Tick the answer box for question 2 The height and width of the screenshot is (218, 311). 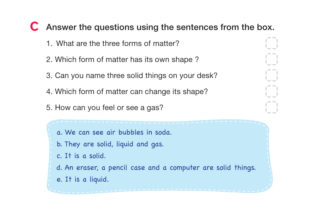(271, 59)
